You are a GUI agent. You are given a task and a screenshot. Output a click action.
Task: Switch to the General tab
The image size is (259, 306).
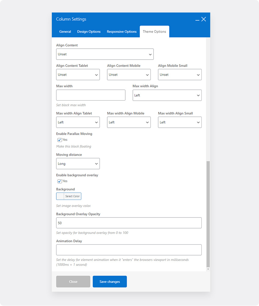pyautogui.click(x=65, y=31)
